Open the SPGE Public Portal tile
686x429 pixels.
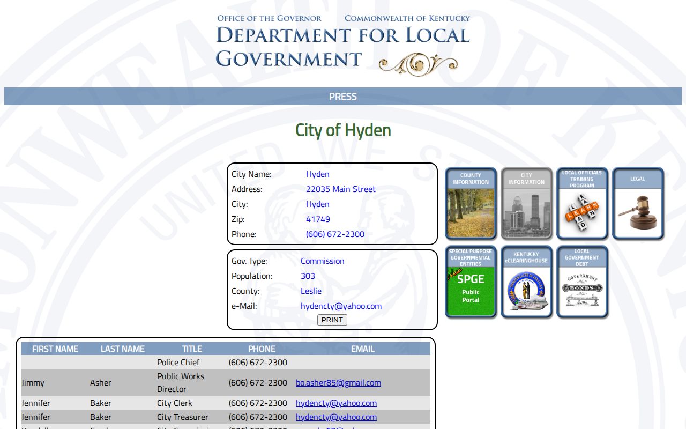471,282
